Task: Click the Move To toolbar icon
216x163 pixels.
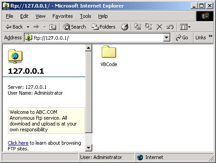Action: pos(138,27)
